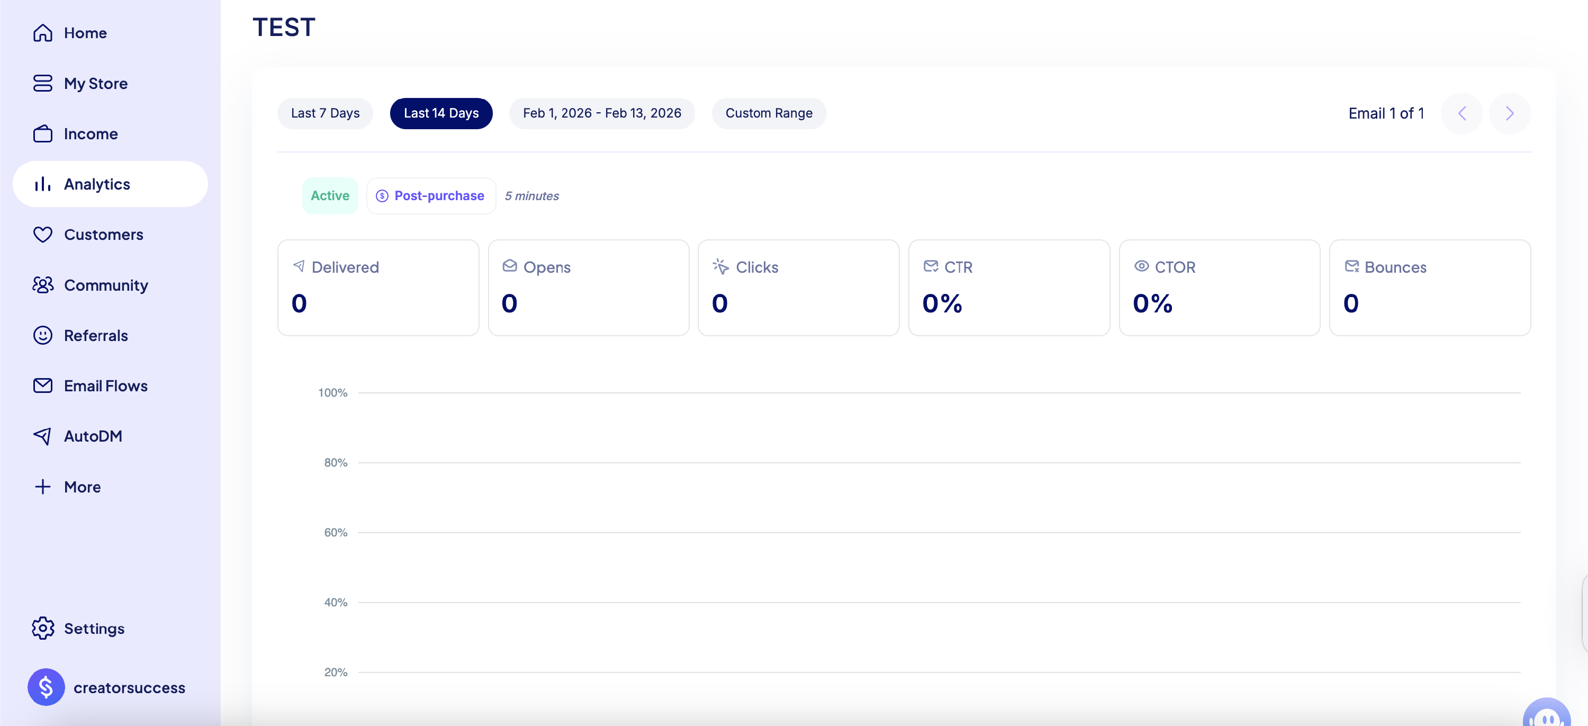The width and height of the screenshot is (1588, 726).
Task: Click the Home house icon
Action: (x=42, y=33)
